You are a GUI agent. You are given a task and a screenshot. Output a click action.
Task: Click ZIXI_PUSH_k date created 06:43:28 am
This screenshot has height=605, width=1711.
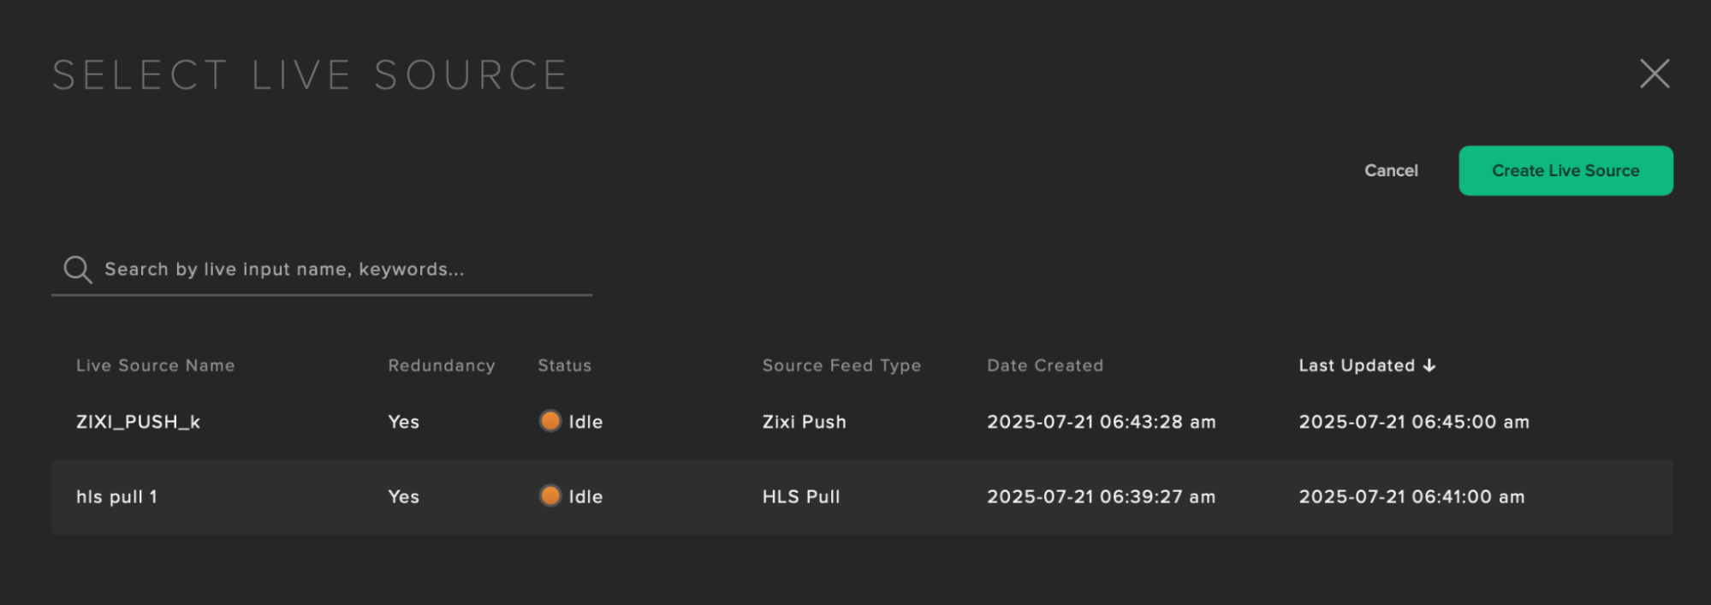(x=1101, y=422)
